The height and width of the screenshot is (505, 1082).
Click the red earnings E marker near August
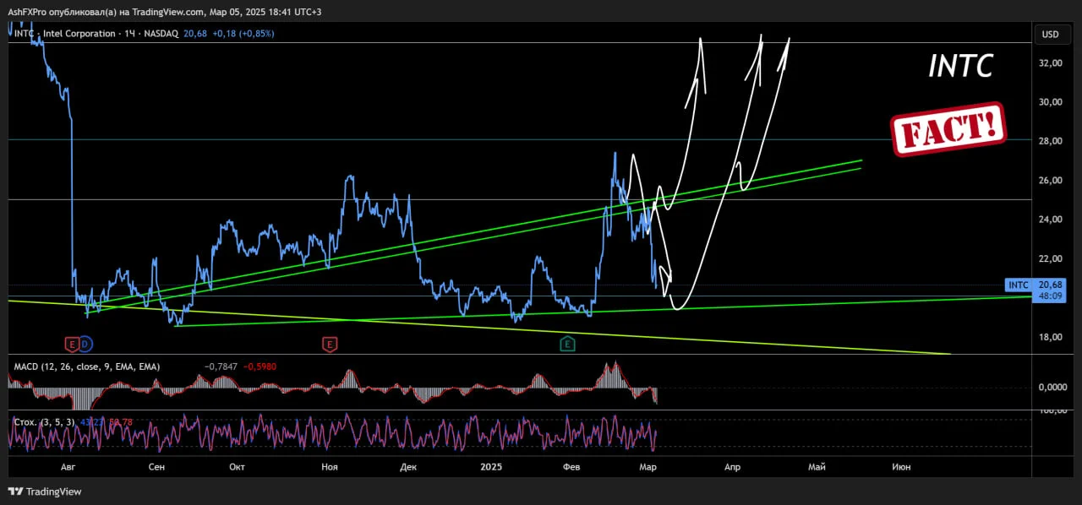click(x=72, y=344)
